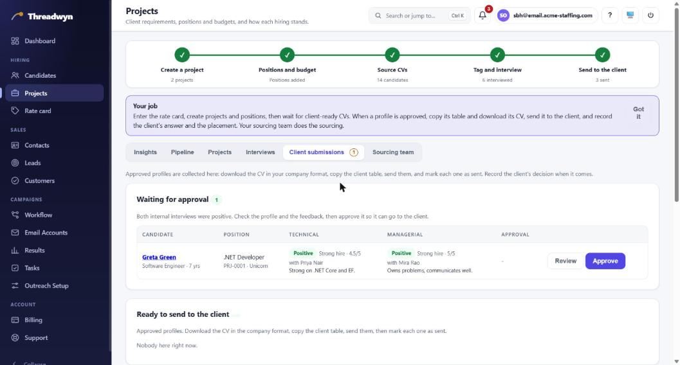Review Greta Green's profile
Viewport: 680px width, 365px height.
(x=565, y=261)
